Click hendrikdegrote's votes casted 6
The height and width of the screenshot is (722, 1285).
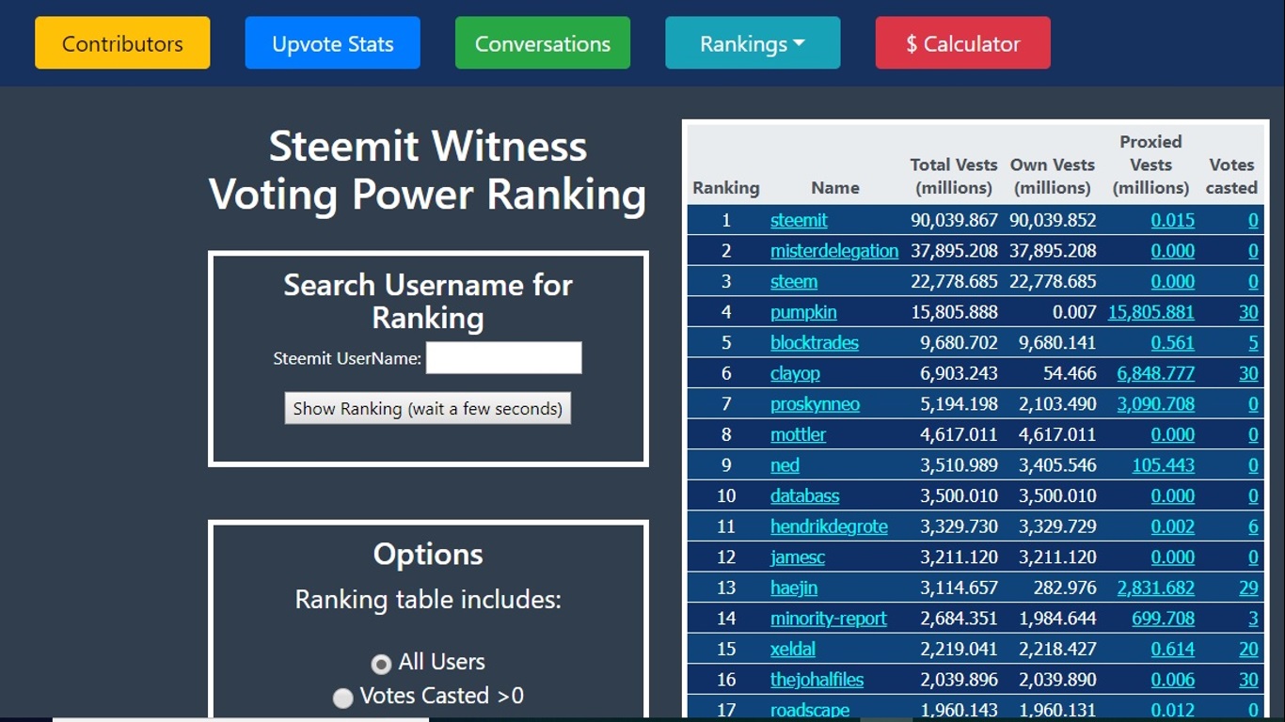click(x=1253, y=526)
